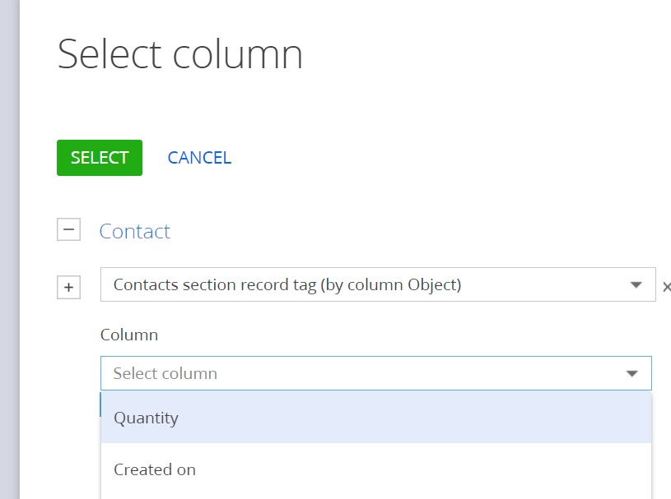
Task: Click the minus box beside Contact
Action: 68,230
